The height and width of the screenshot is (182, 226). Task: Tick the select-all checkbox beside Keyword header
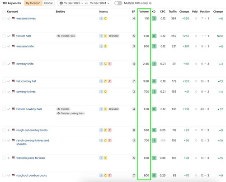[x=4, y=12]
